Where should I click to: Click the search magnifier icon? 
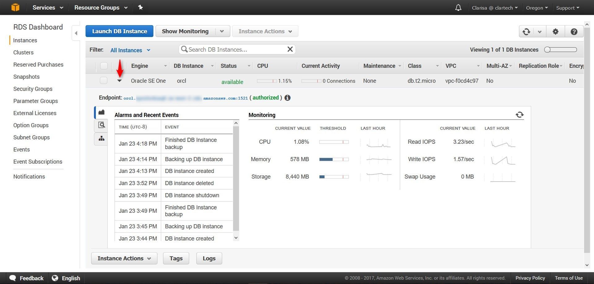[184, 49]
